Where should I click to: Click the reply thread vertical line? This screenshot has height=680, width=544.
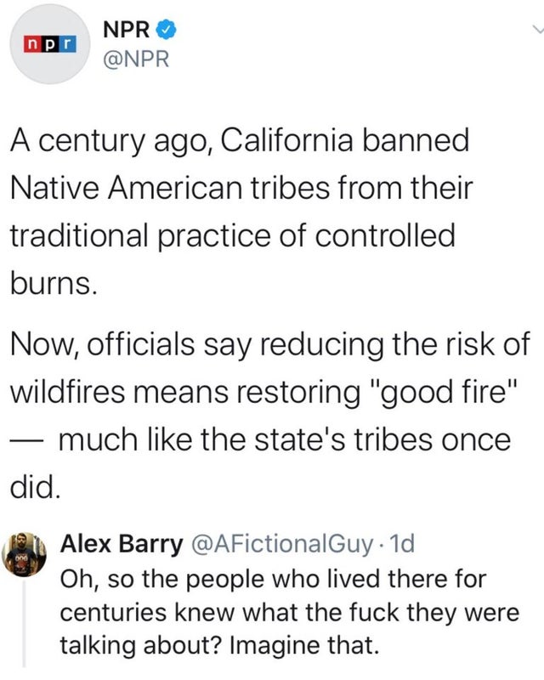pos(25,624)
